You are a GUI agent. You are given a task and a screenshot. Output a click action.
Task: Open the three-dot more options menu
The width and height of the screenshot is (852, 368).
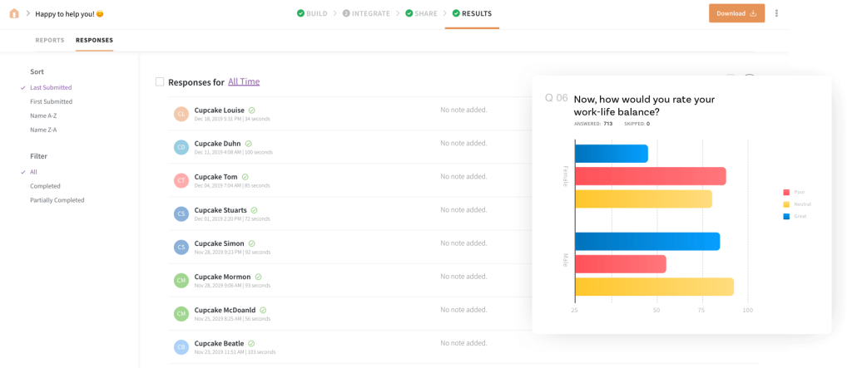tap(777, 13)
